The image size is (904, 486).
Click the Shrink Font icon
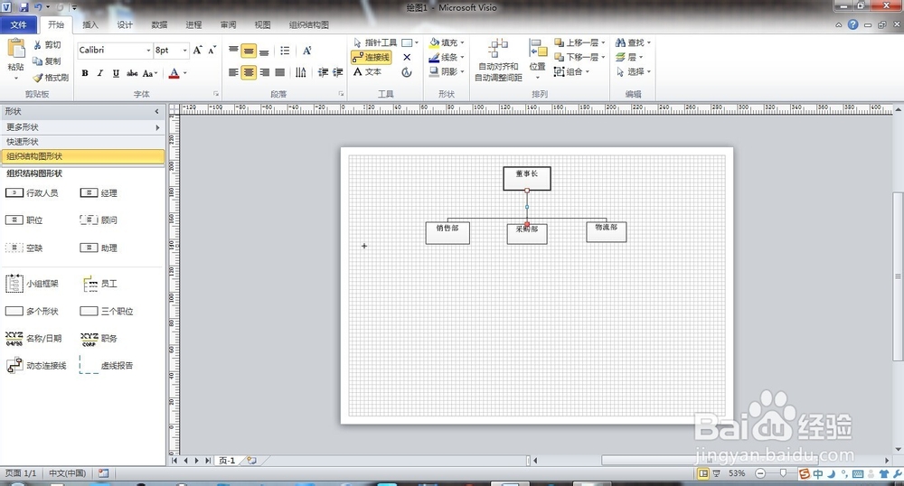(212, 50)
